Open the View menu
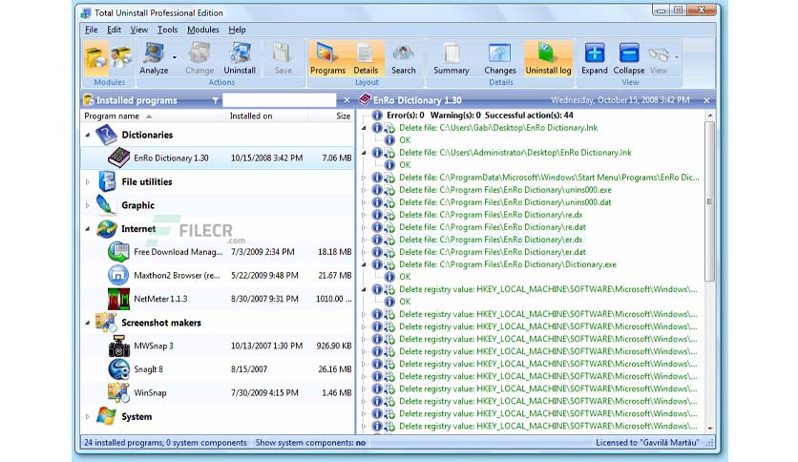Viewport: 798px width, 462px height. [x=139, y=30]
